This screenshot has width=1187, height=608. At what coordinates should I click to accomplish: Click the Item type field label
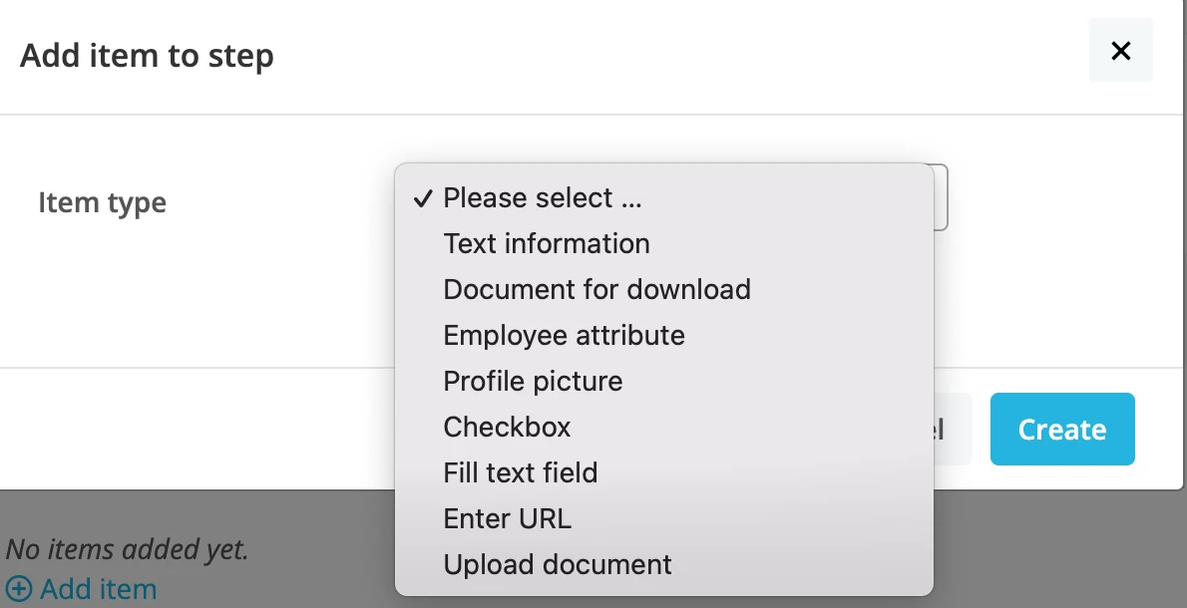(x=102, y=202)
